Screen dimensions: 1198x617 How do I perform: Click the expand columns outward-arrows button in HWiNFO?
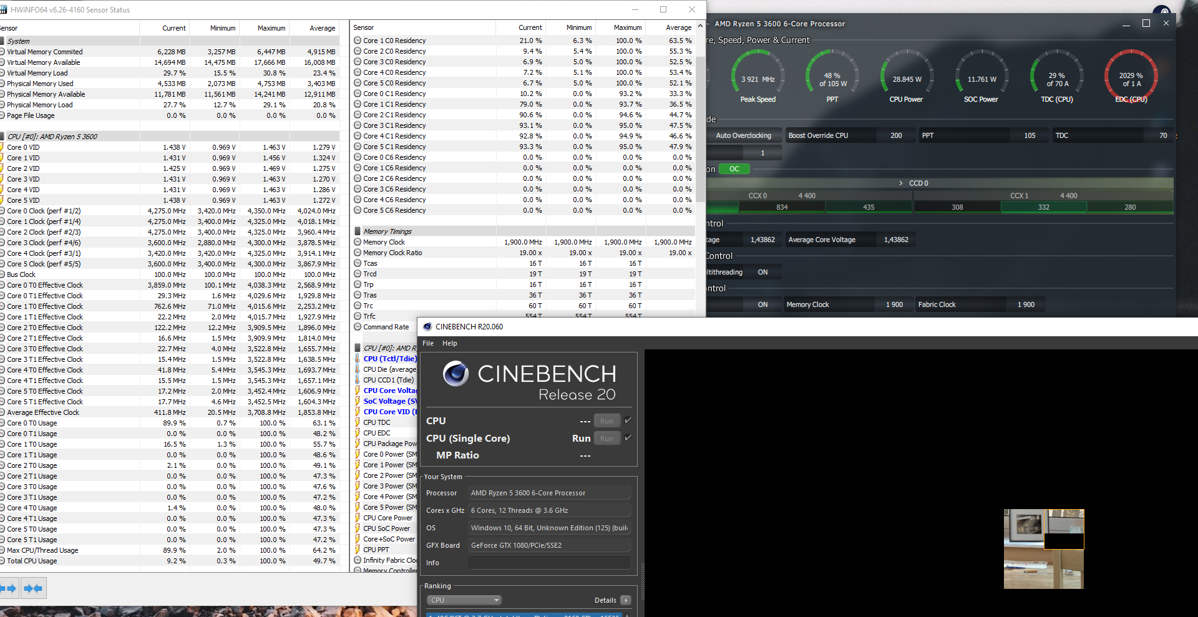click(8, 588)
